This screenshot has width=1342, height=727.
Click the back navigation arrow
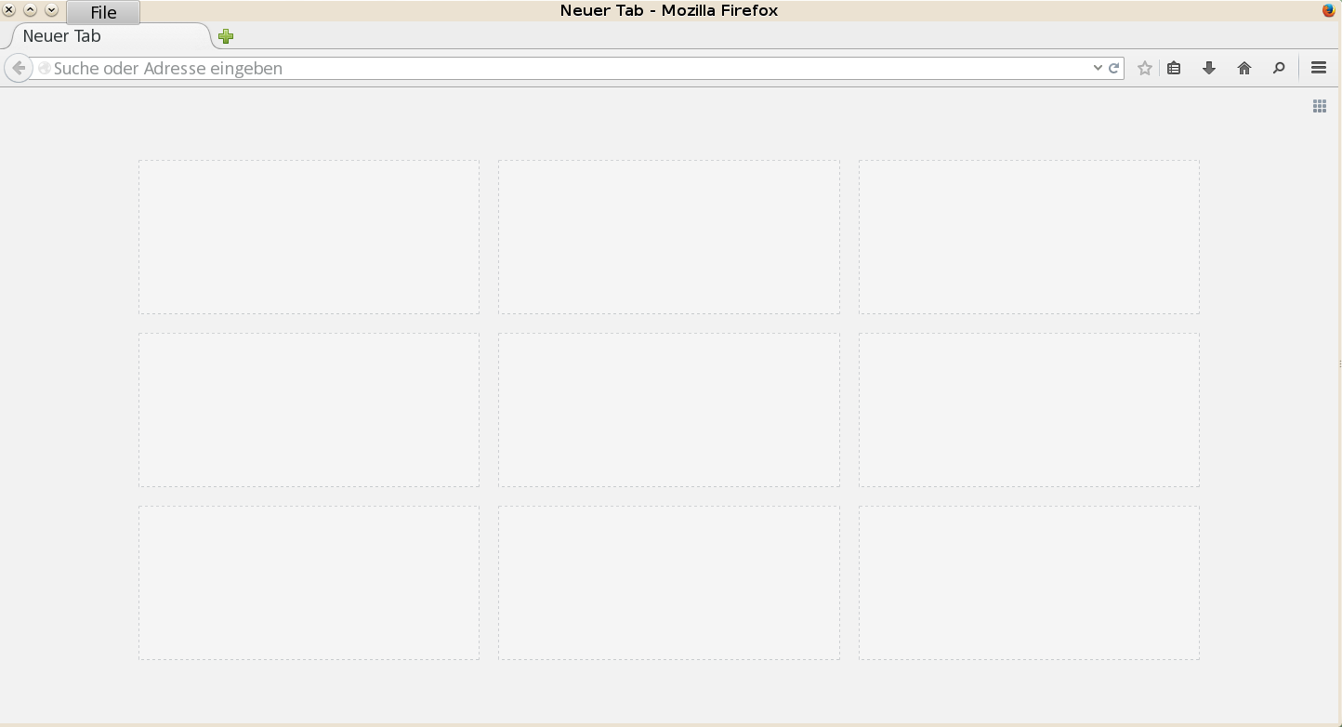point(18,67)
